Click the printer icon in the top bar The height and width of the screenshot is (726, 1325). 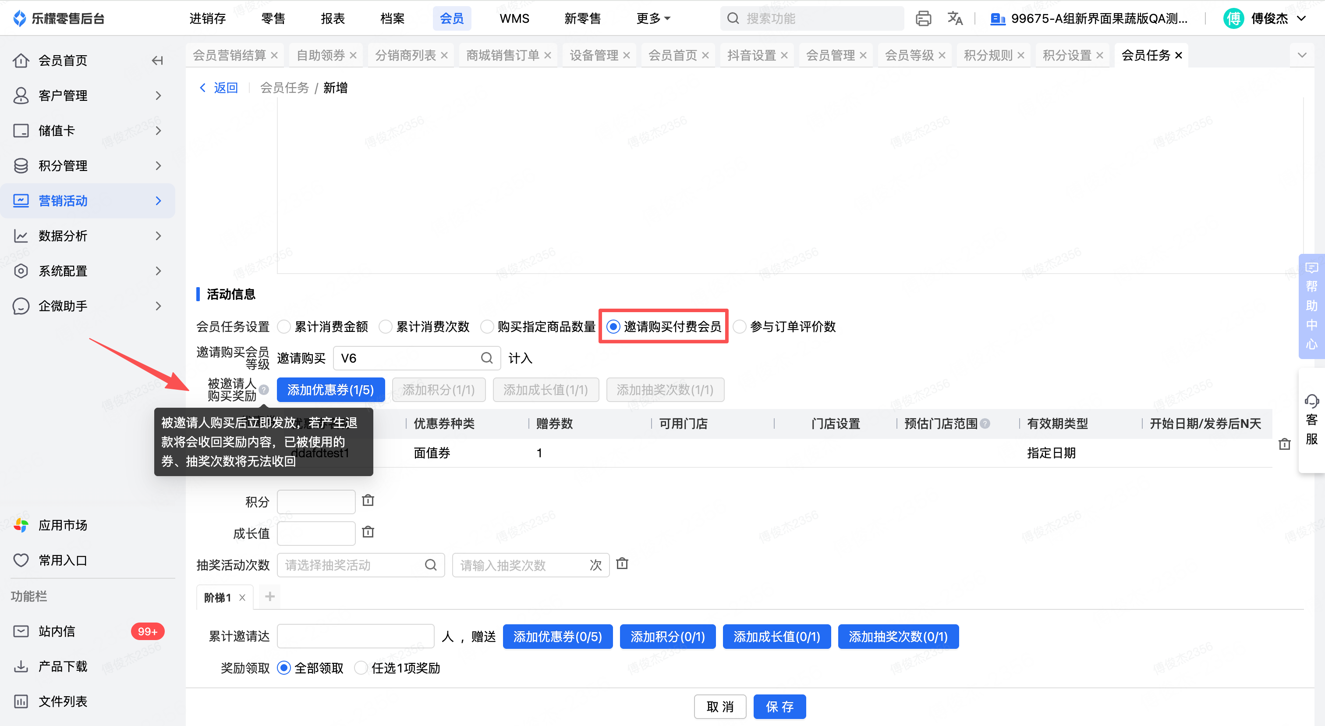coord(923,18)
